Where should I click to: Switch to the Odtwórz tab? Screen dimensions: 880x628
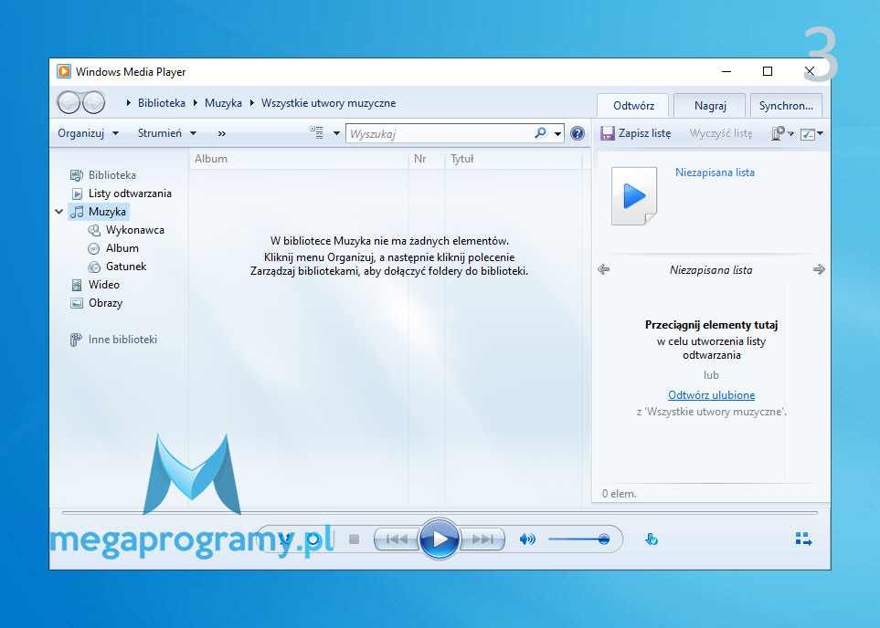coord(633,105)
